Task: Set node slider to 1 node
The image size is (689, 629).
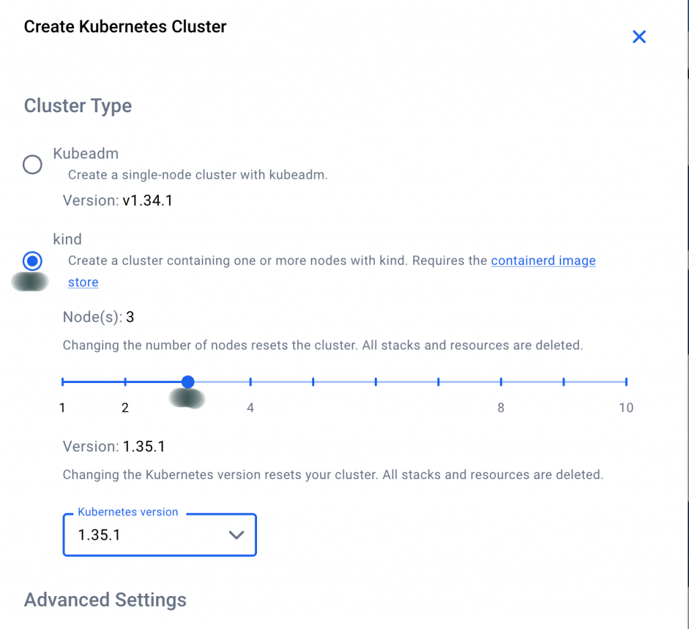Action: [x=63, y=382]
